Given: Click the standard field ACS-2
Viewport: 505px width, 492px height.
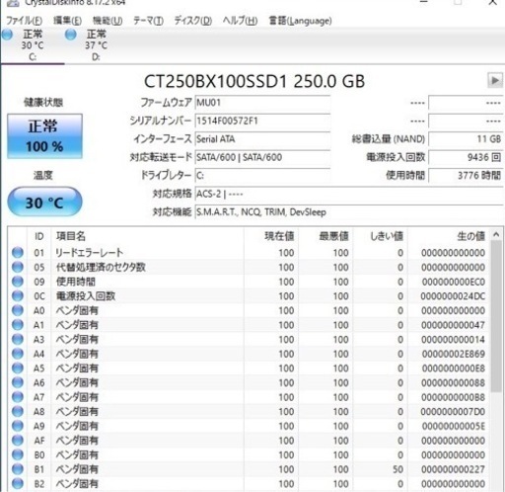Looking at the screenshot, I should tap(349, 194).
